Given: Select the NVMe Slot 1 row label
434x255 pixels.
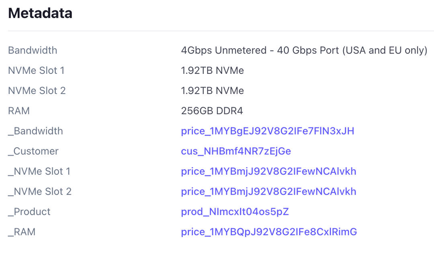Looking at the screenshot, I should click(37, 70).
